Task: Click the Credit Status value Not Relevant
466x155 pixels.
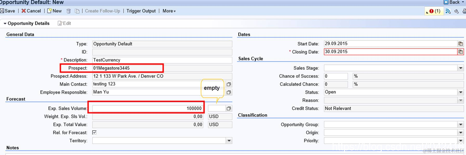Action: [394, 108]
